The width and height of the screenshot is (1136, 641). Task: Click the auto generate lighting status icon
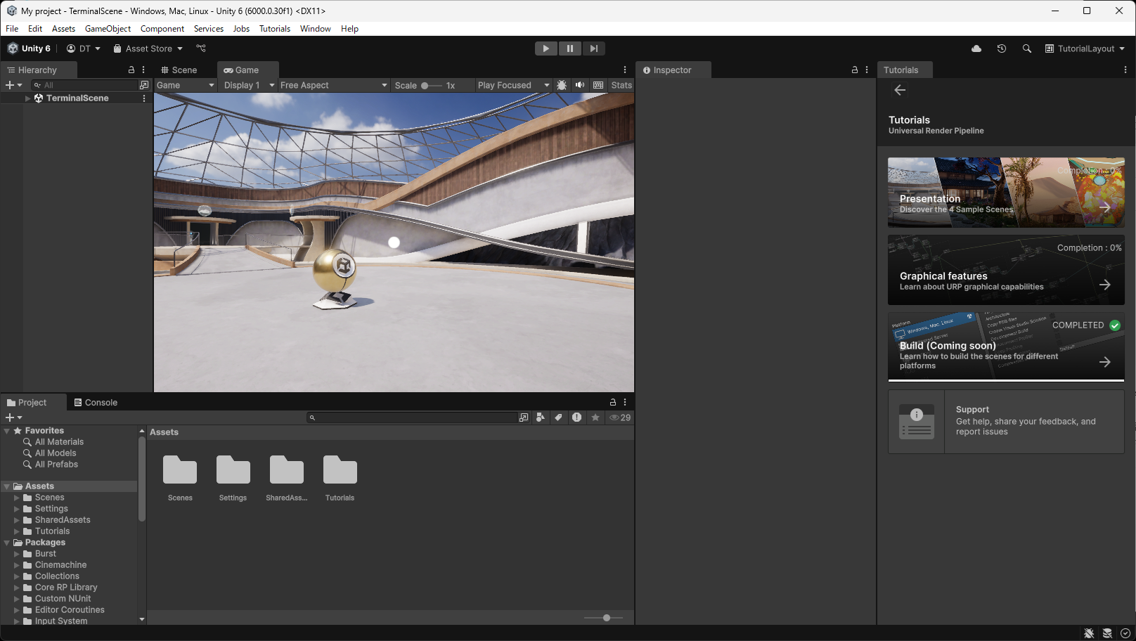(1107, 633)
